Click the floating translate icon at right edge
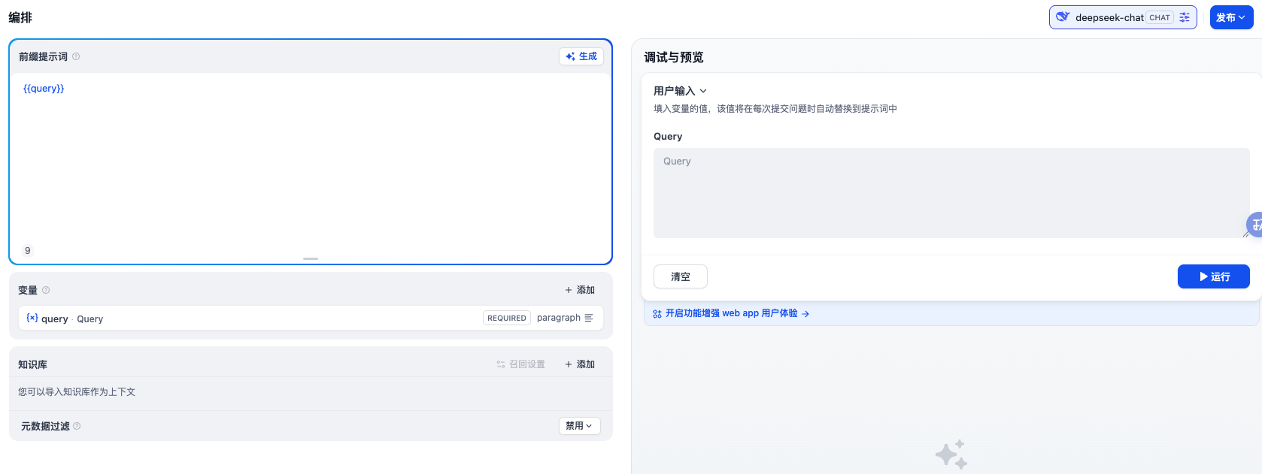1262x474 pixels. coord(1254,225)
